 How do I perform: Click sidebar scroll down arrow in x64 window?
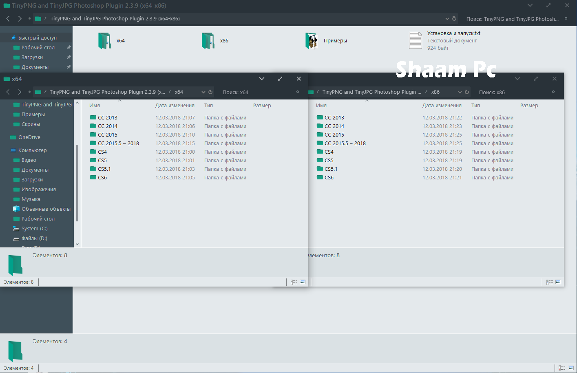(x=77, y=244)
